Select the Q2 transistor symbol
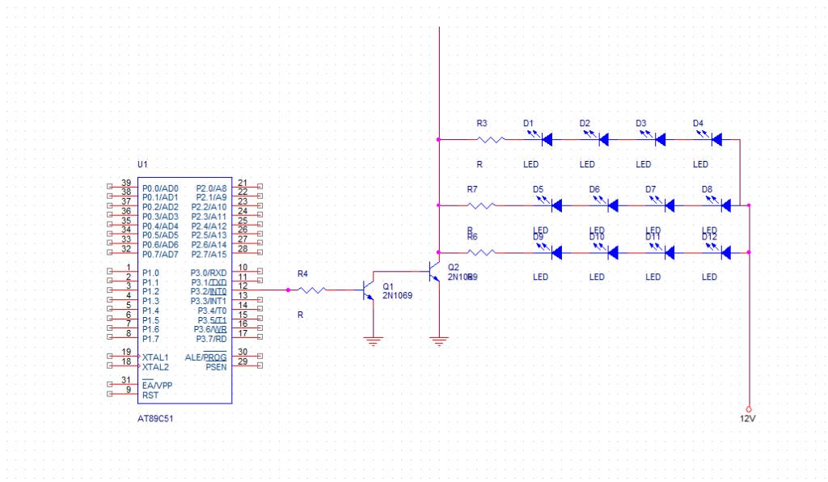Image resolution: width=828 pixels, height=482 pixels. coord(433,272)
